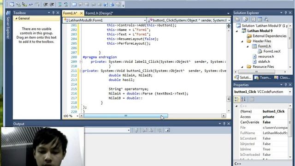Click View Class Diagram icon in Solution Explorer
The height and width of the screenshot is (166, 295).
[x=266, y=19]
